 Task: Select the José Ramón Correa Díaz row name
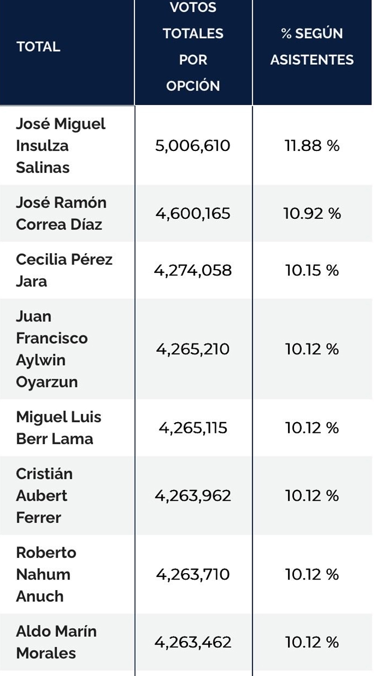(61, 214)
